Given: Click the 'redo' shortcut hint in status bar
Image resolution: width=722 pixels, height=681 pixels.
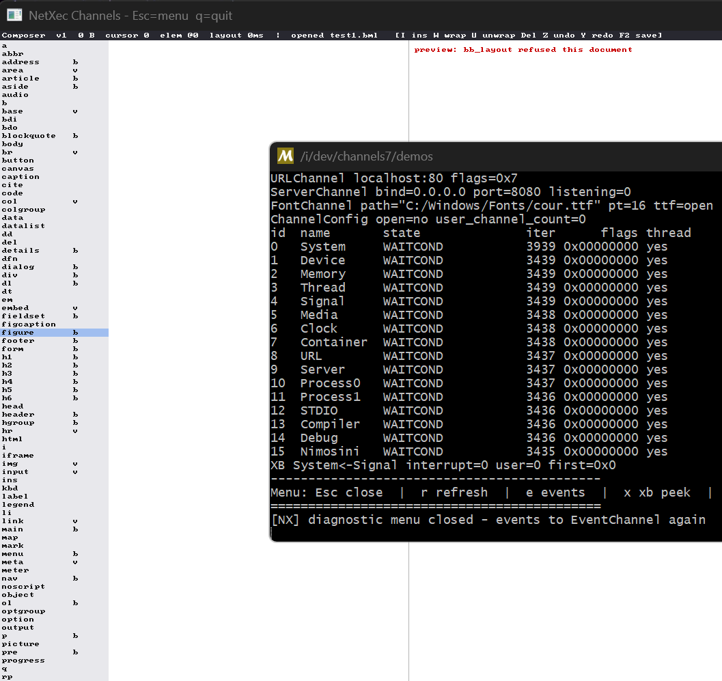Looking at the screenshot, I should click(597, 35).
